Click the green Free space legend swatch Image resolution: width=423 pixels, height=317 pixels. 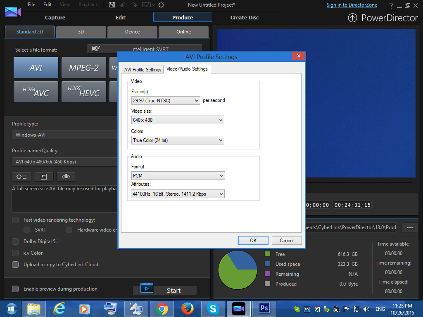(267, 254)
